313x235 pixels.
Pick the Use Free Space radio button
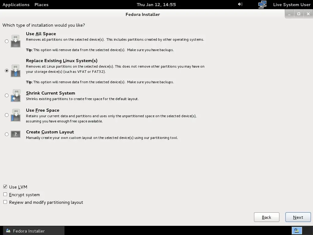point(7,115)
